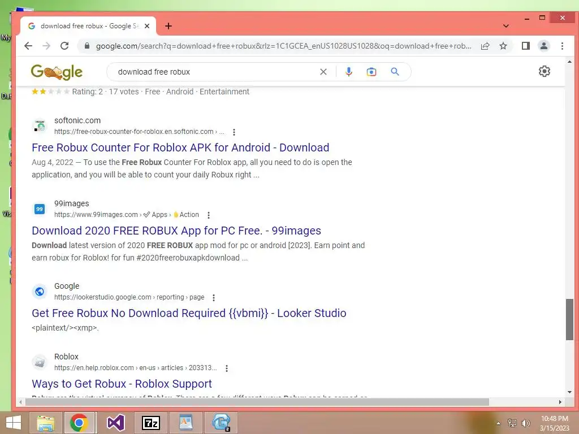This screenshot has height=434, width=579.
Task: Open 7-Zip from the taskbar
Action: pyautogui.click(x=150, y=423)
